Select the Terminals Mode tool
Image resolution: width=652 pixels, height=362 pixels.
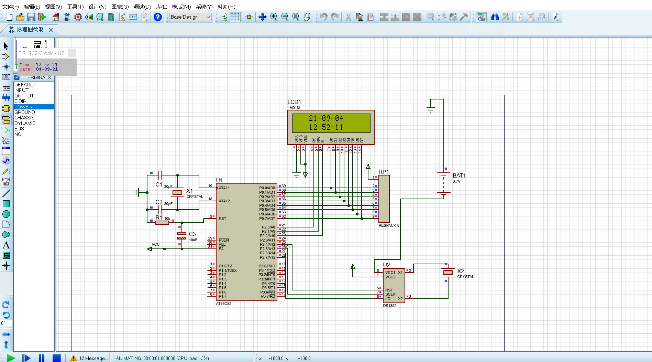6,120
